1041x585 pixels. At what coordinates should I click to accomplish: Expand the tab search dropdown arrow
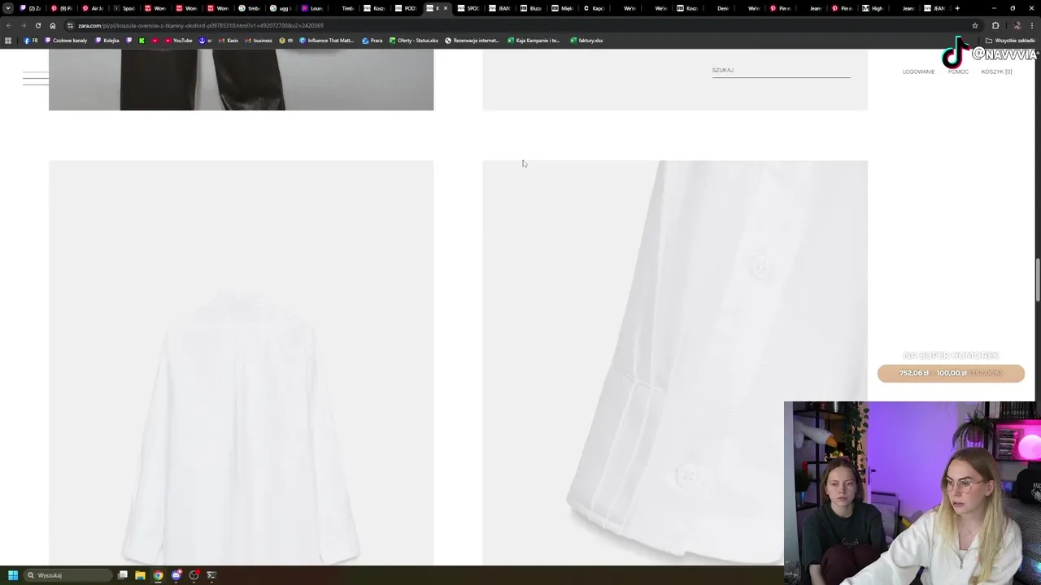coord(9,8)
